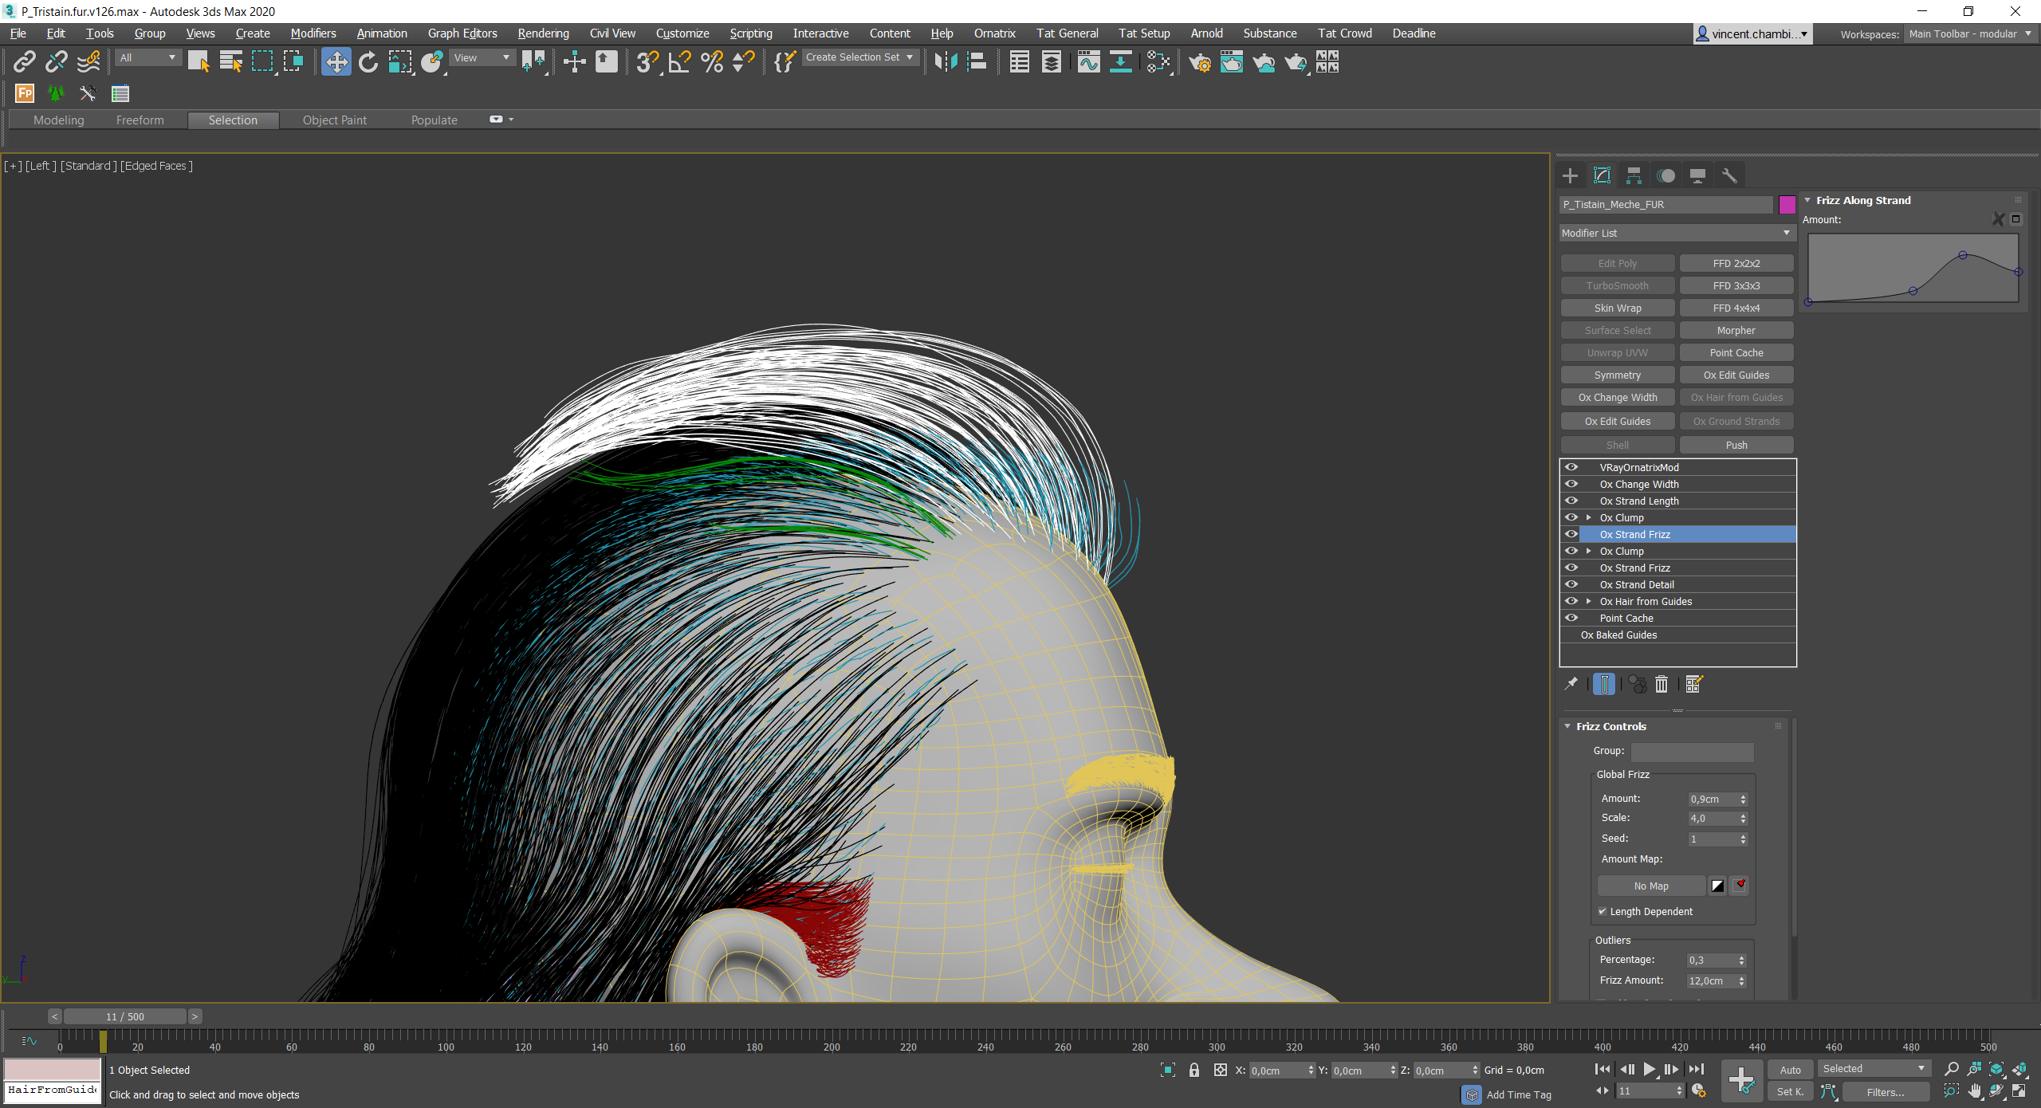Viewport: 2041px width, 1108px height.
Task: Hide the VRayOrnatrixMod modifier eye
Action: [1571, 467]
